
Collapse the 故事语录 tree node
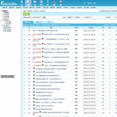(1, 20)
